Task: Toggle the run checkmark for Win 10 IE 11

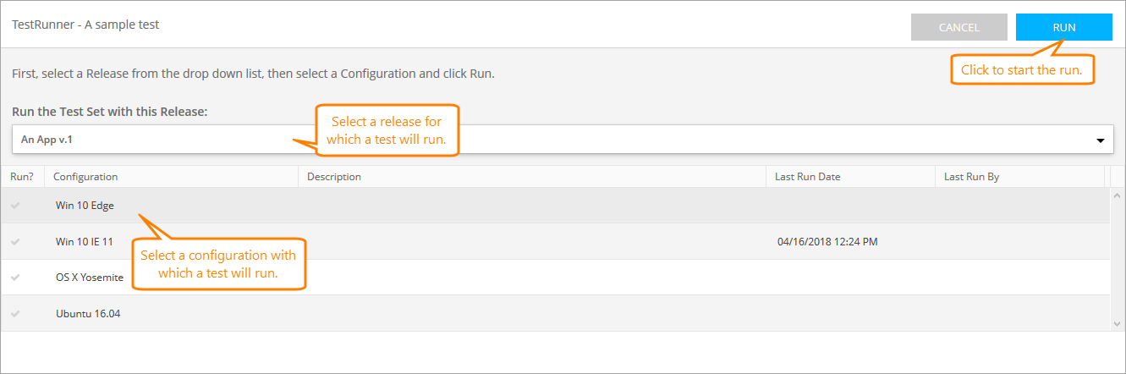Action: [x=15, y=242]
